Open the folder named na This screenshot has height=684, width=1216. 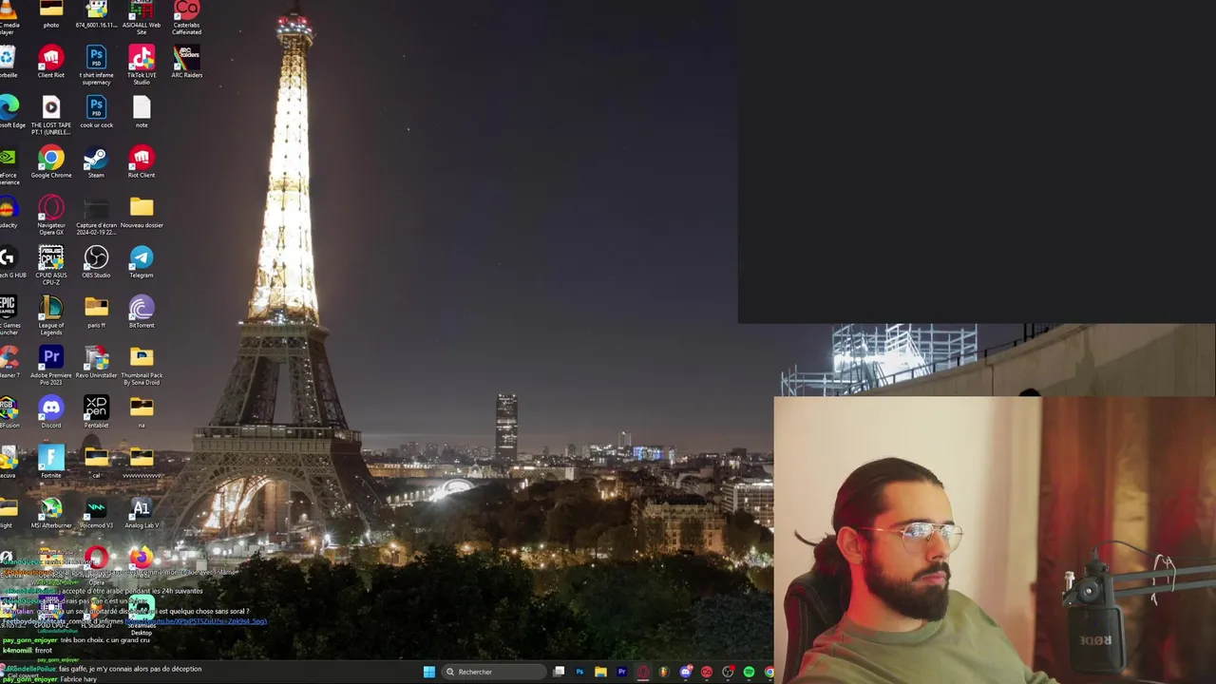click(x=142, y=412)
